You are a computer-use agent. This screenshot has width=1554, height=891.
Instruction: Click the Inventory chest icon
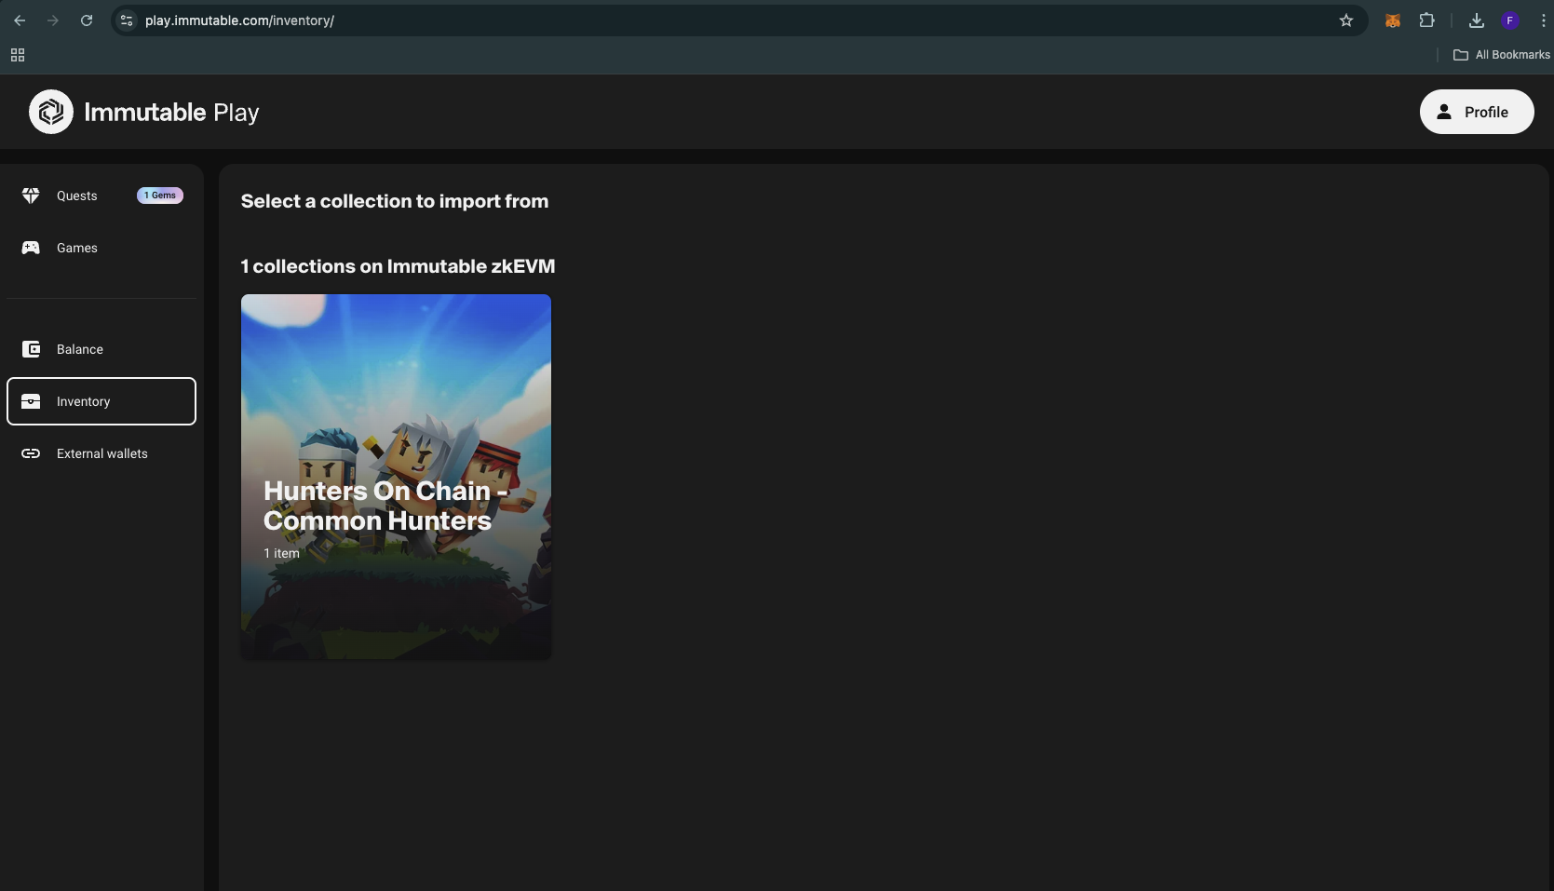coord(31,401)
